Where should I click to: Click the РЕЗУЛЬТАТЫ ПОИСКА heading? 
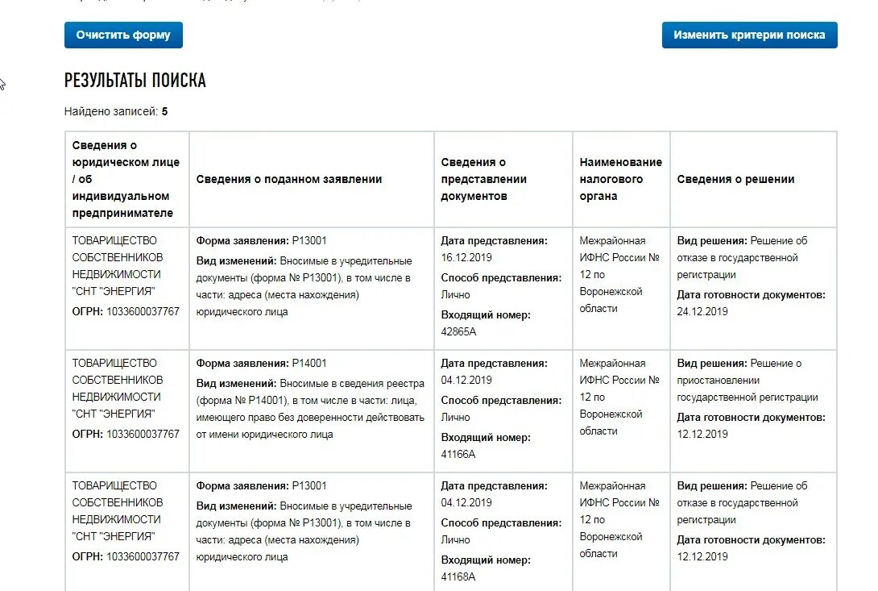tap(135, 81)
